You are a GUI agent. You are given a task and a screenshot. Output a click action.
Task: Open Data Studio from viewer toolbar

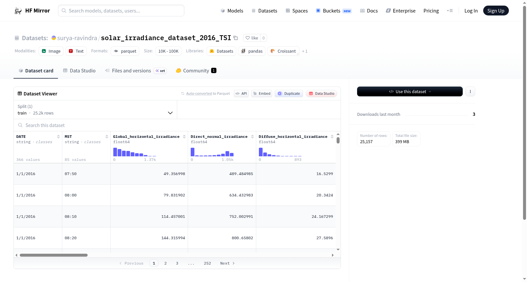point(321,93)
